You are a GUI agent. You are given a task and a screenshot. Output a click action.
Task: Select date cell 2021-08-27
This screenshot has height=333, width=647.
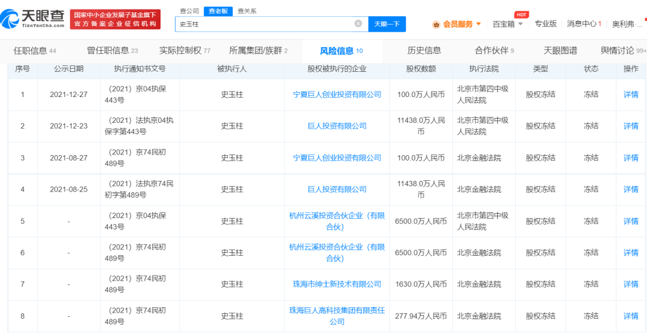point(68,158)
